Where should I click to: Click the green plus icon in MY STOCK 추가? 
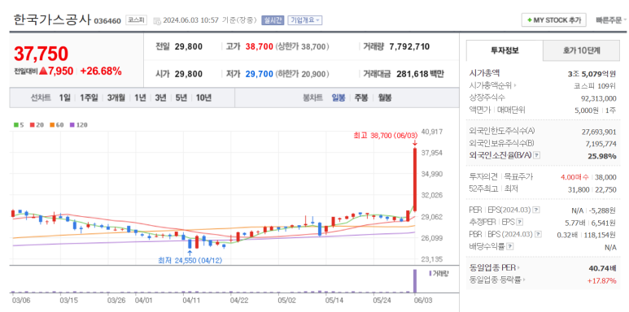(530, 20)
